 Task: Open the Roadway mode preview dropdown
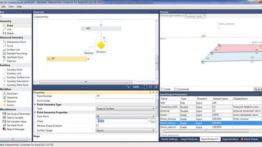pos(195,16)
